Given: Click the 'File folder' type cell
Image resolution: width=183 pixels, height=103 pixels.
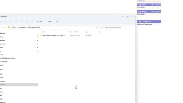Looking at the screenshot, I should 88,35.
